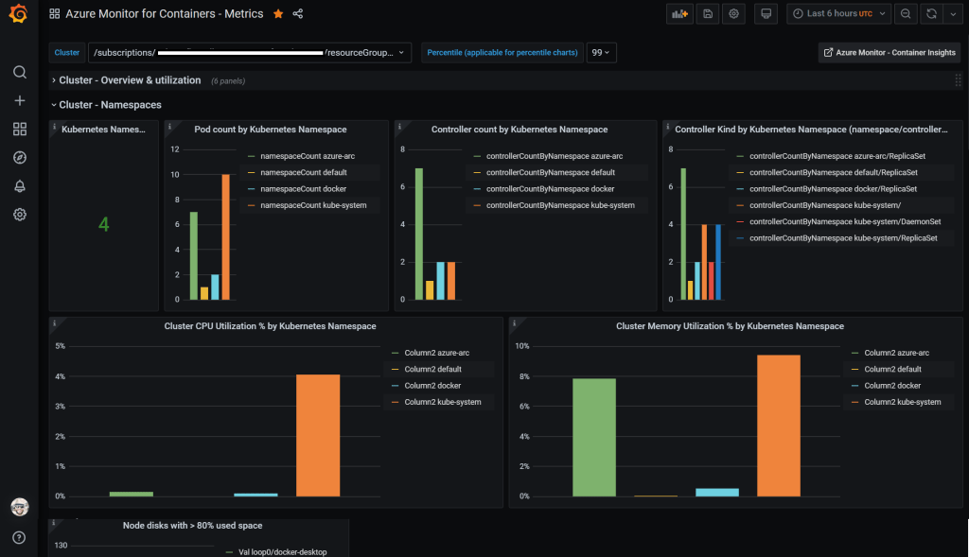The image size is (969, 557).
Task: Unstar the dashboard with the star icon
Action: [x=278, y=14]
